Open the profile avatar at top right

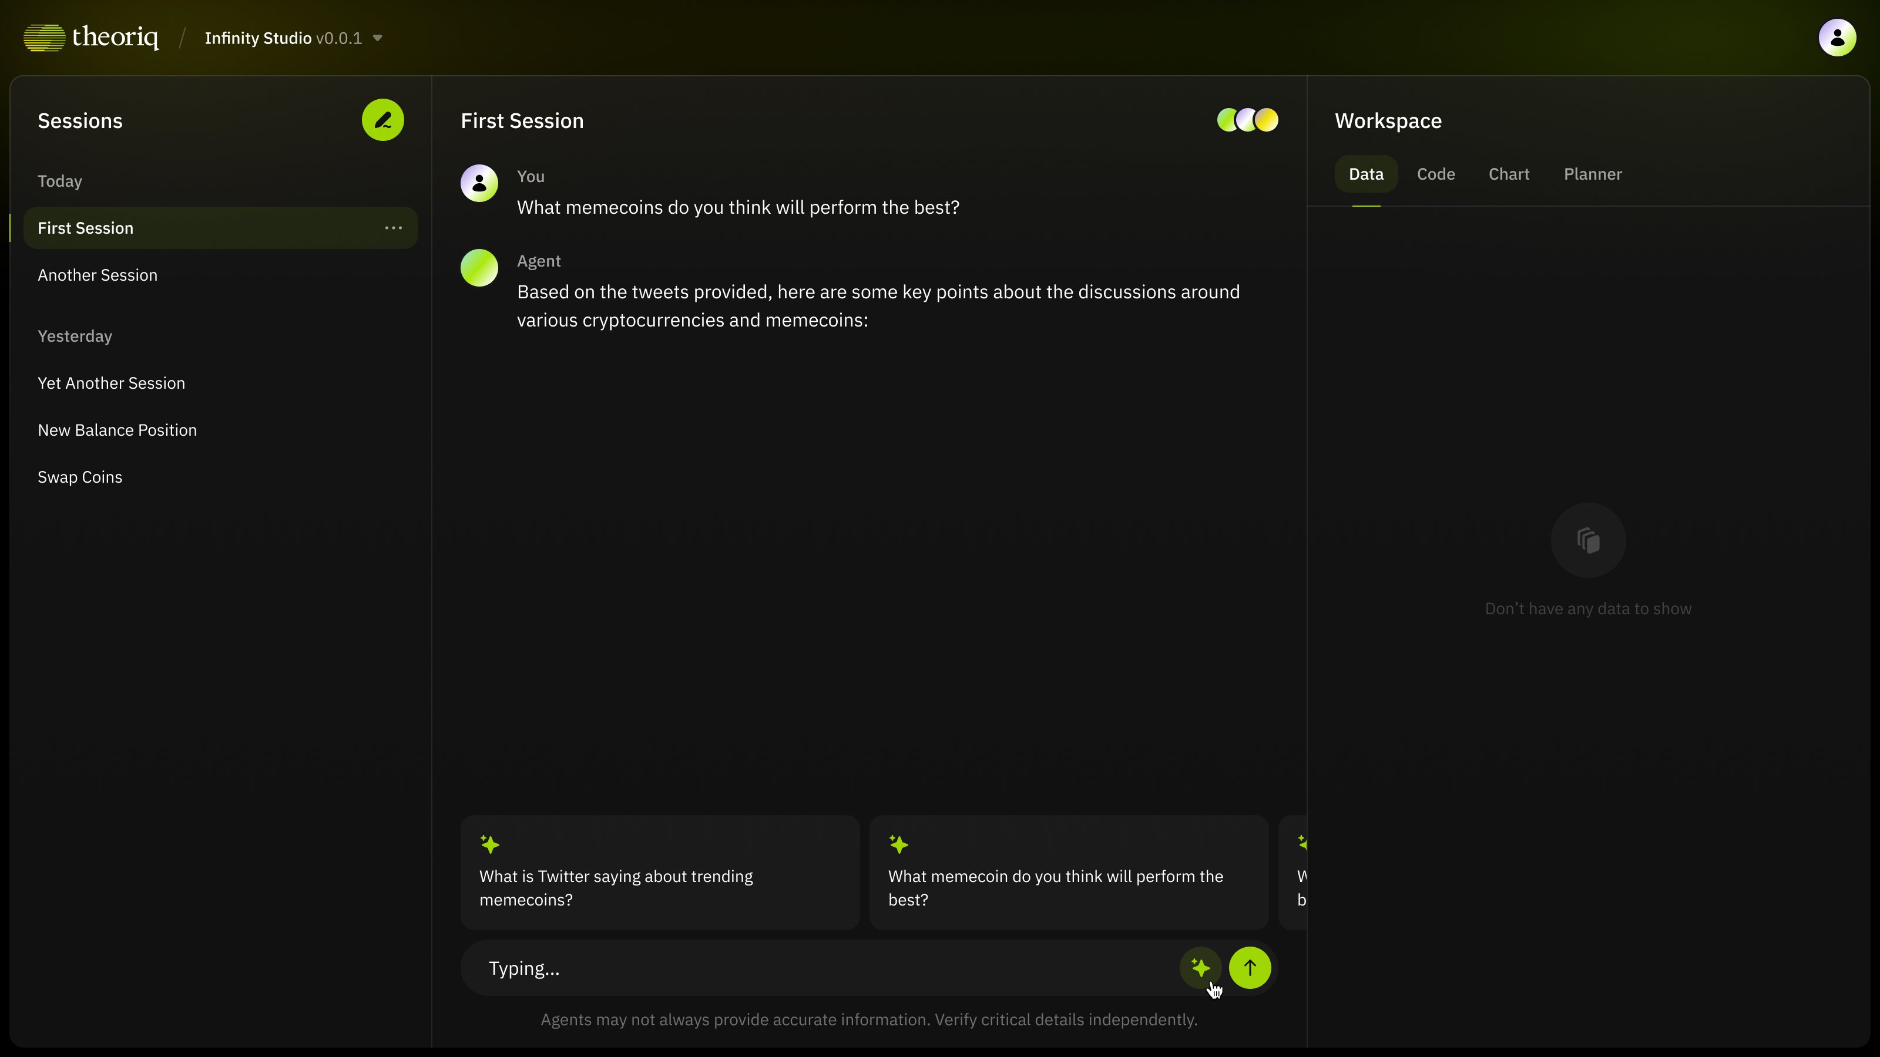pos(1837,37)
